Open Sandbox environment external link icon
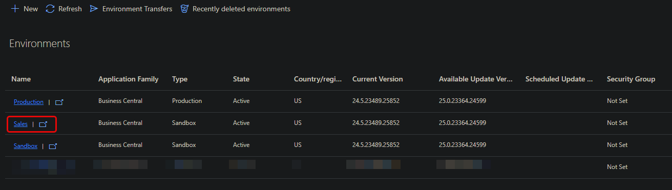 click(53, 146)
